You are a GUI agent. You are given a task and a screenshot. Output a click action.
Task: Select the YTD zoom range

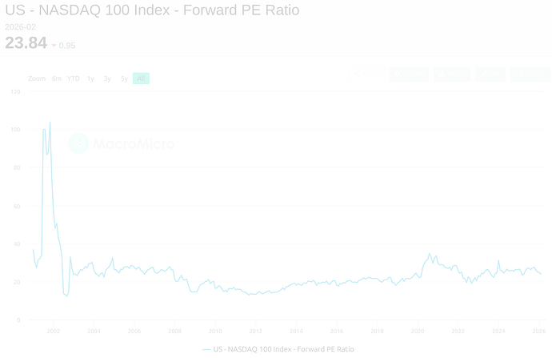73,78
